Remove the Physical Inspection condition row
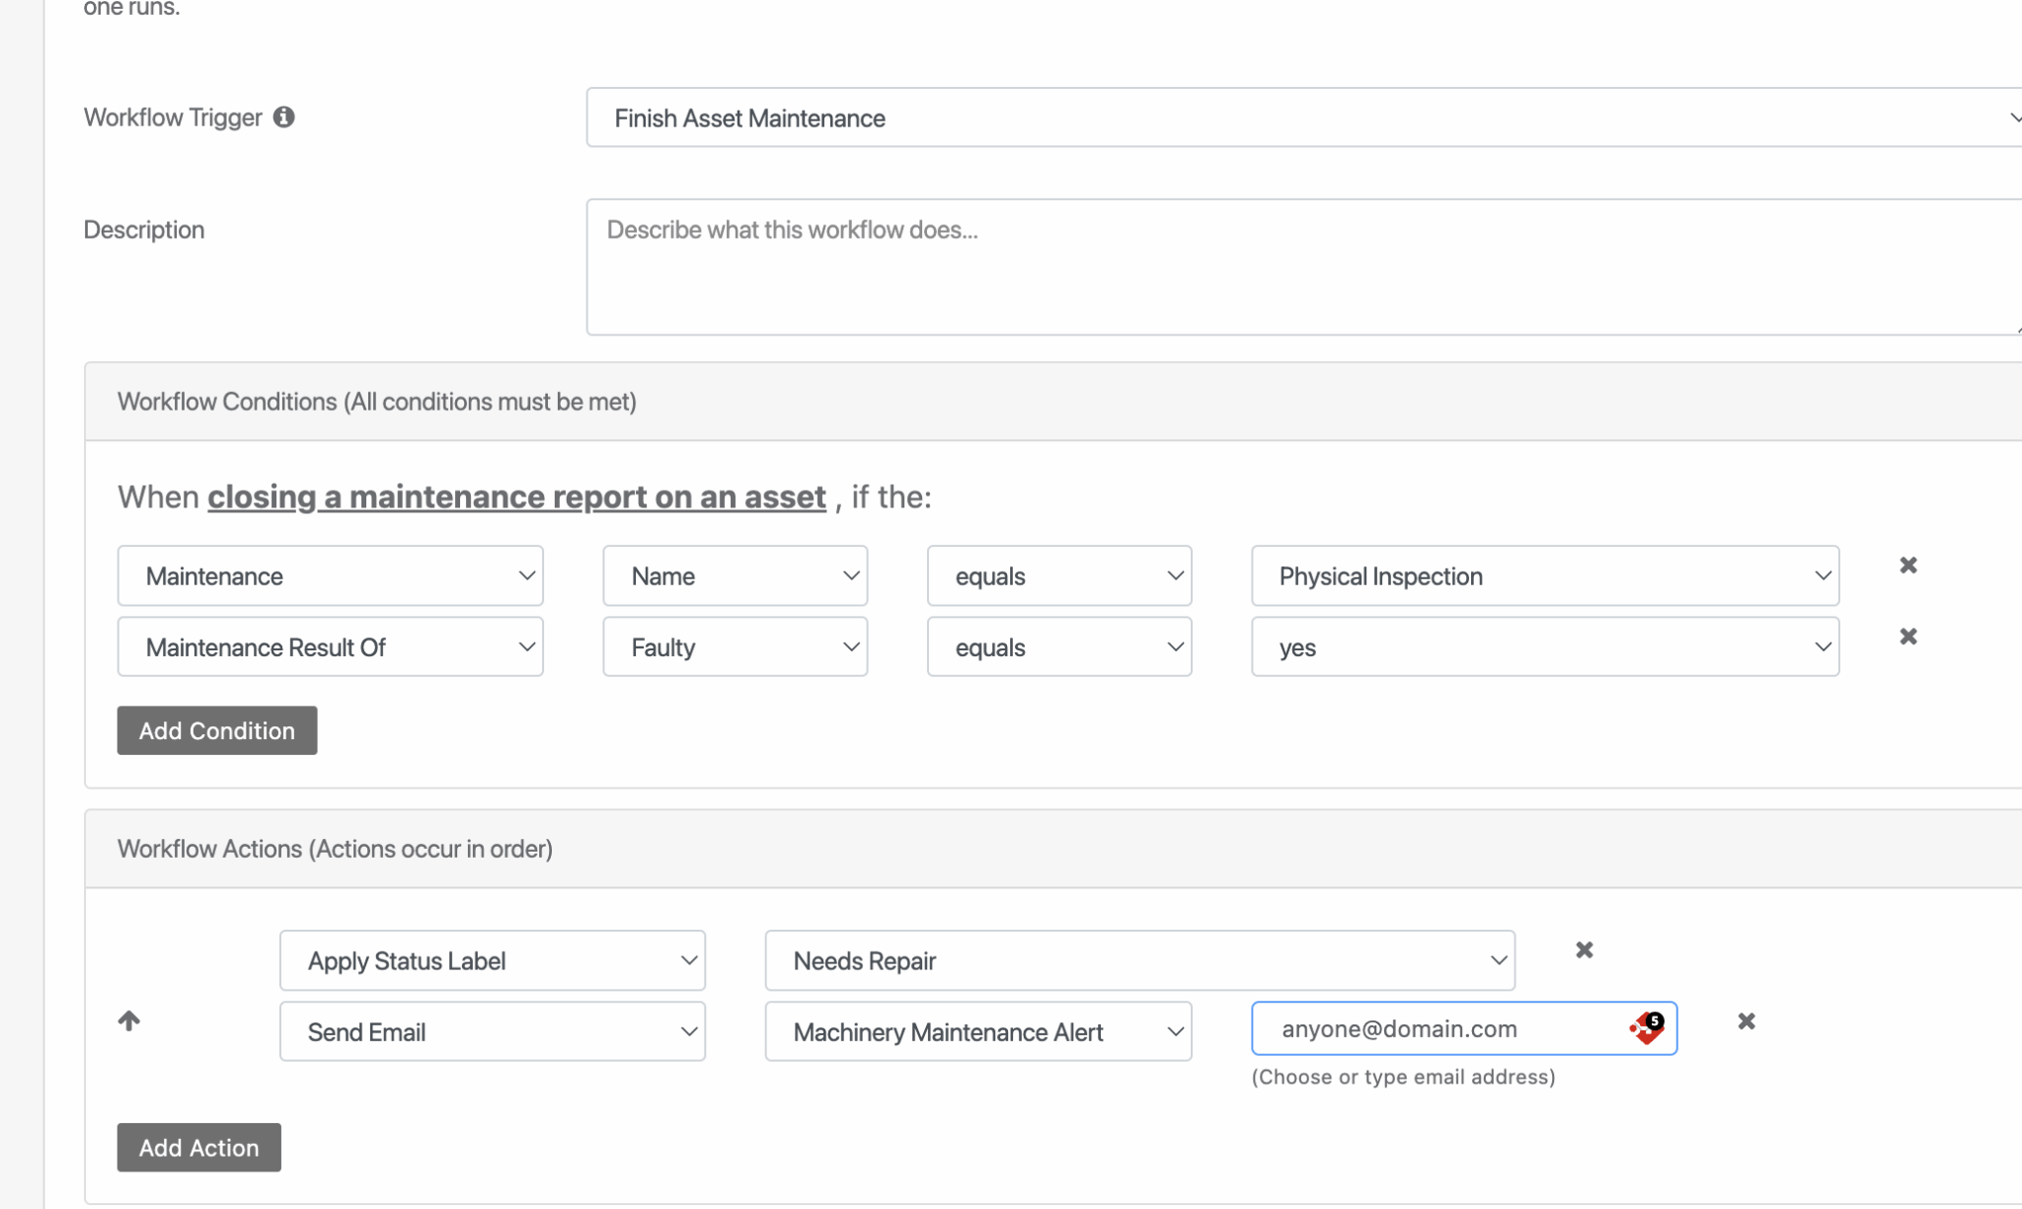Image resolution: width=2022 pixels, height=1209 pixels. tap(1907, 566)
